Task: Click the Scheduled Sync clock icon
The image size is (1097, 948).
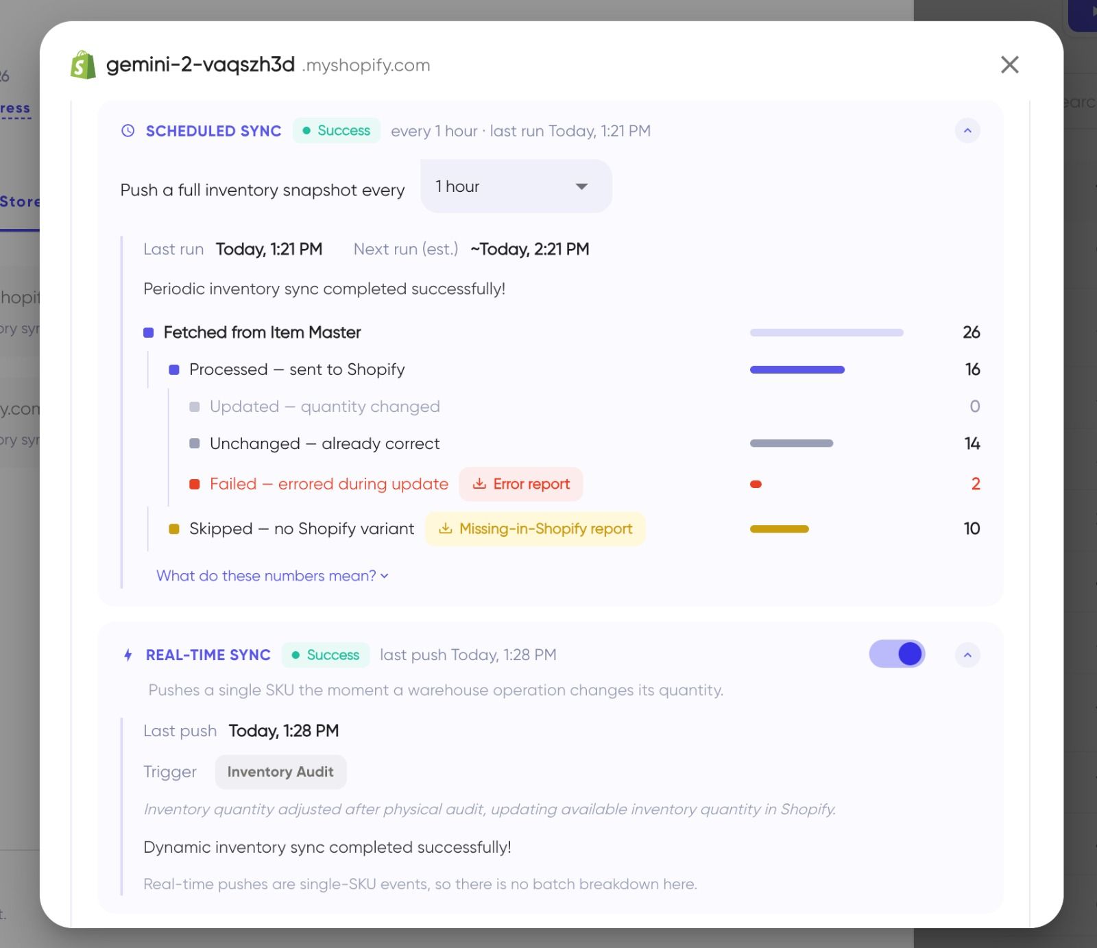Action: coord(128,131)
